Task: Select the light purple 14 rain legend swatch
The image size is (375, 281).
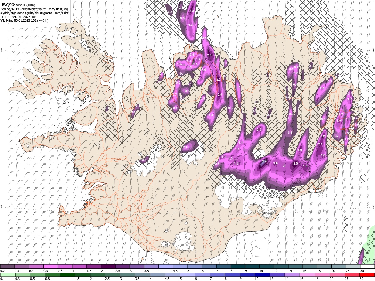Action: (x=292, y=275)
